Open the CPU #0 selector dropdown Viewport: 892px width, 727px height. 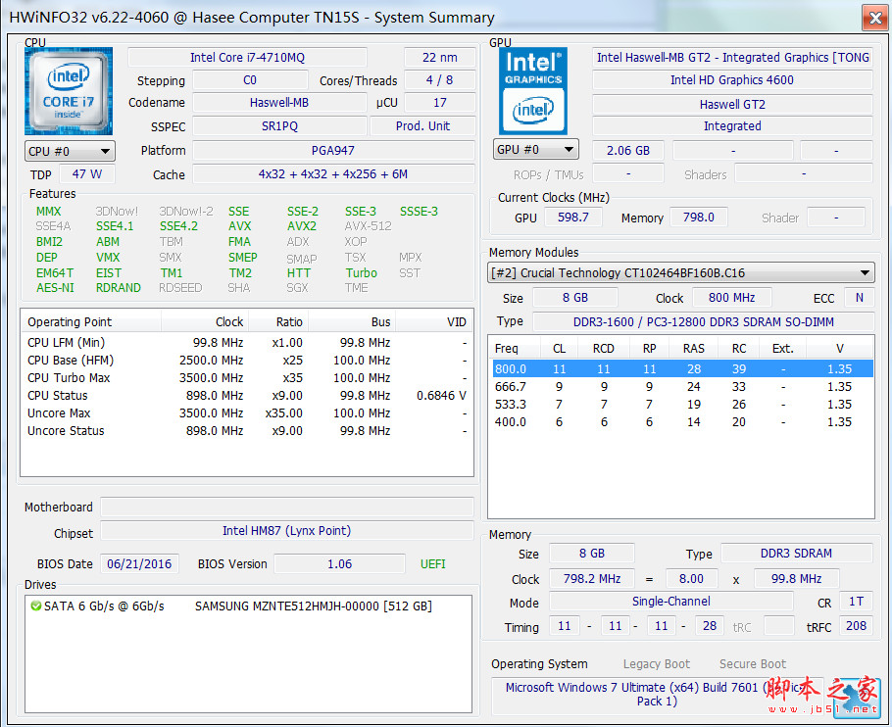70,151
